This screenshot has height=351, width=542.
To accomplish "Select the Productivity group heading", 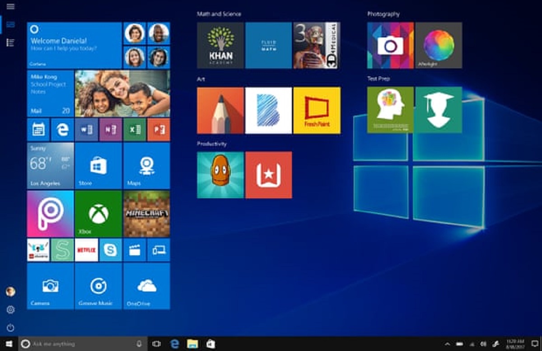I will click(x=212, y=144).
